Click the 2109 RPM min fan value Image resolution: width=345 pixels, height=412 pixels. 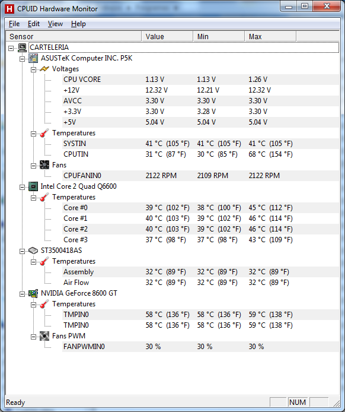pos(212,176)
